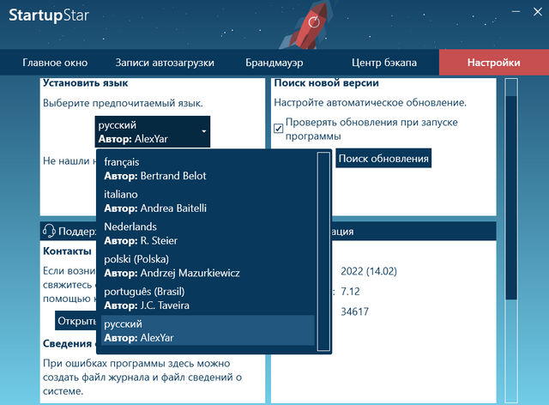Select français by Bertrand Belot
The height and width of the screenshot is (405, 549).
click(x=206, y=168)
